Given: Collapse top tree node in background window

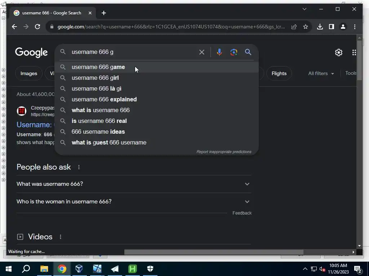Looking at the screenshot, I should point(3,18).
